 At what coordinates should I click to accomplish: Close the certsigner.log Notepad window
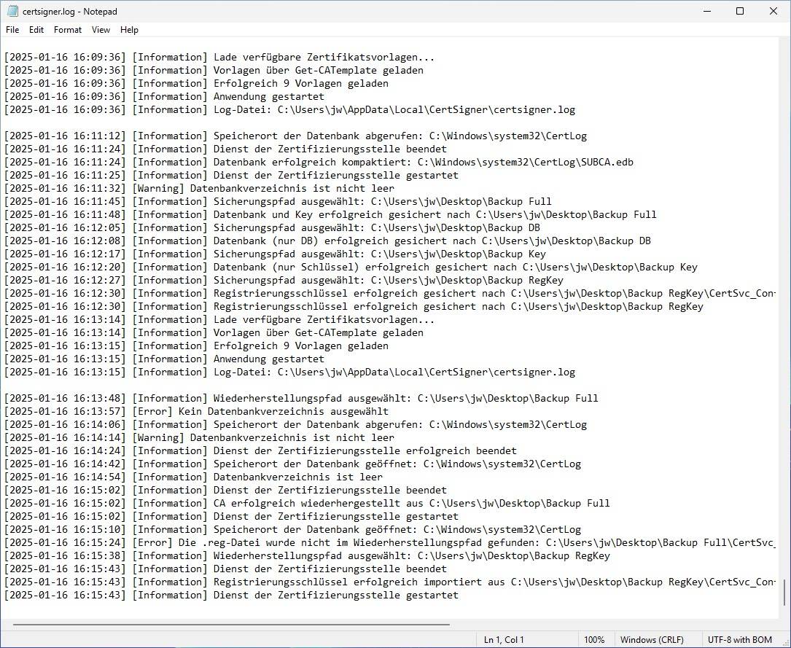(x=774, y=11)
